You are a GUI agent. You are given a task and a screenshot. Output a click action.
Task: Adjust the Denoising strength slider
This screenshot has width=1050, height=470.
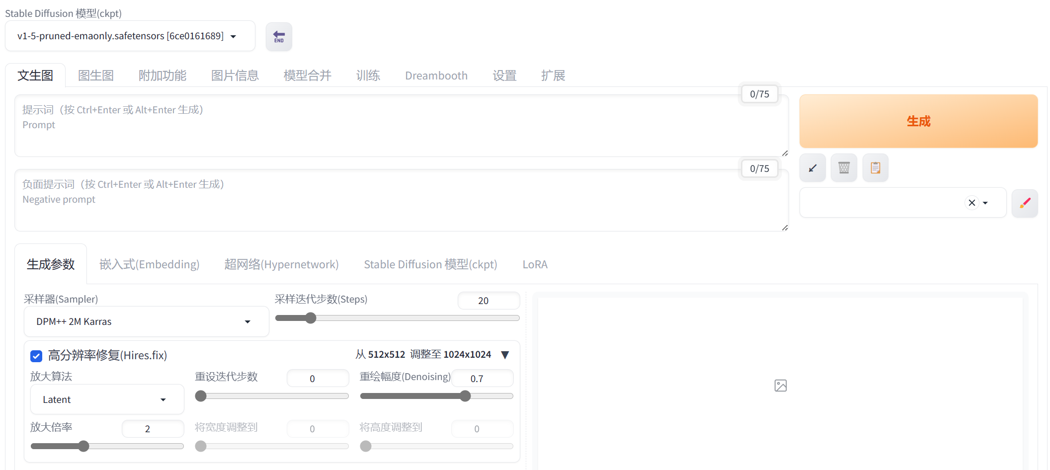point(437,396)
